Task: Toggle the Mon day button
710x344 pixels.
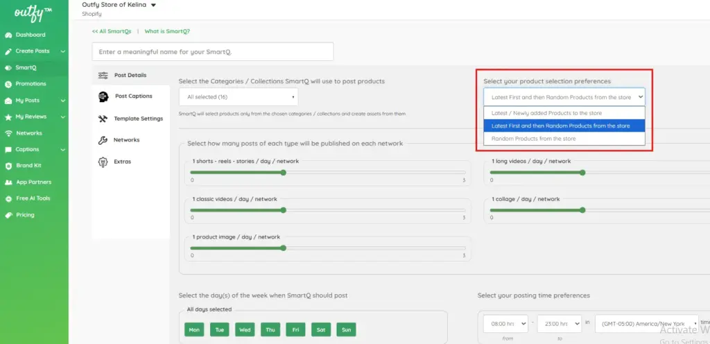Action: pyautogui.click(x=194, y=329)
